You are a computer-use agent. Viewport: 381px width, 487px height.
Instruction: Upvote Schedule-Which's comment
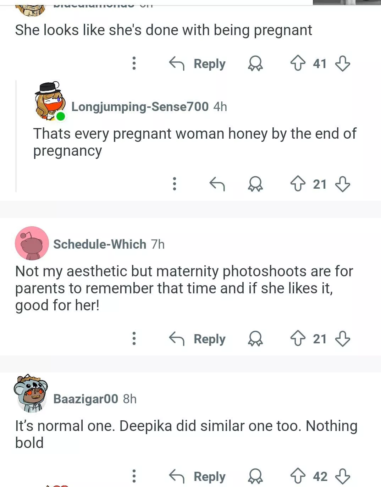point(298,338)
